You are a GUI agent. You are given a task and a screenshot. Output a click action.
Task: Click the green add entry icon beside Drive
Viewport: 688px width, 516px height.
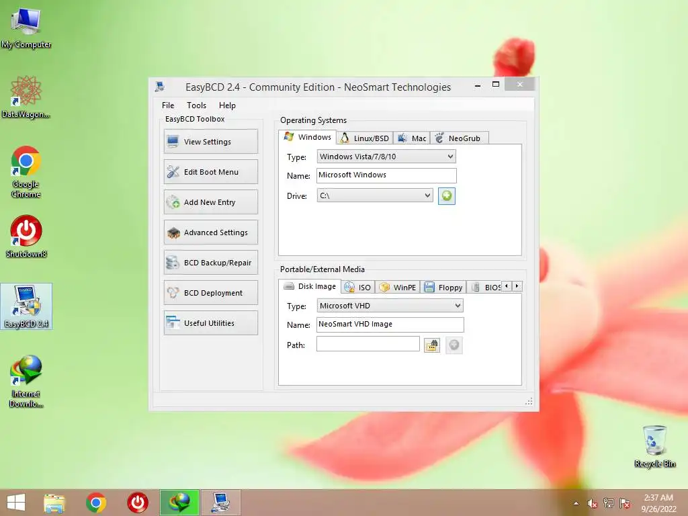(x=447, y=196)
